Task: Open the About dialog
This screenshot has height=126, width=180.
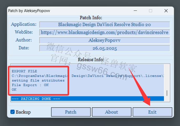Action: pos(112,112)
